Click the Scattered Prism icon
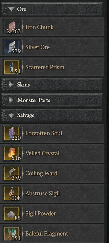The width and height of the screenshot is (109, 243). pos(12,67)
